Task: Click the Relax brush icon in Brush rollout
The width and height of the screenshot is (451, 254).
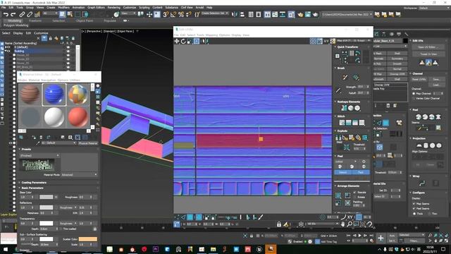Action: click(356, 77)
